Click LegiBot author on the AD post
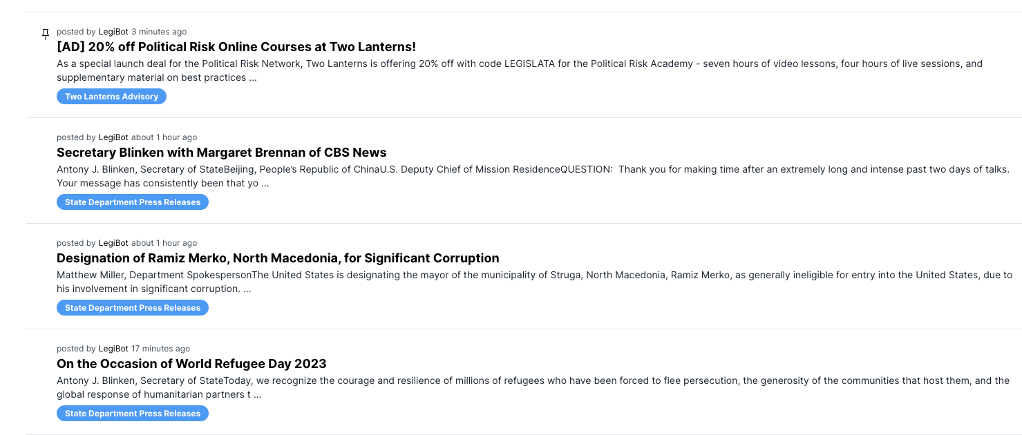 click(x=113, y=32)
